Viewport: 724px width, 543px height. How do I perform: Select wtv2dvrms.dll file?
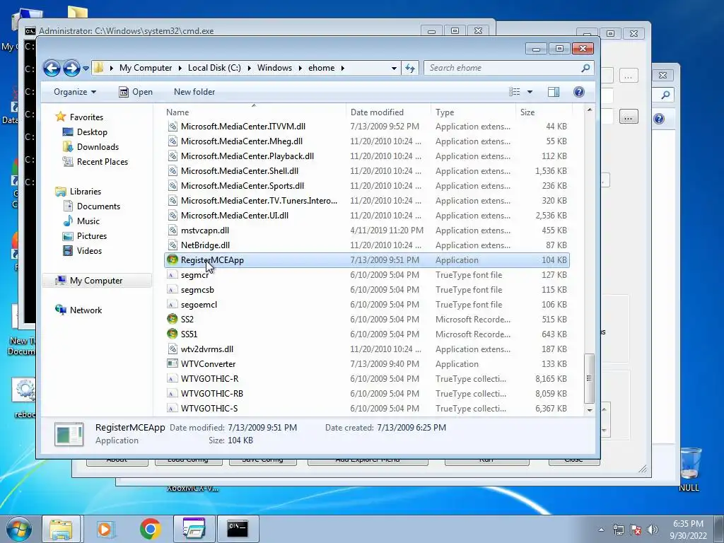(x=207, y=349)
